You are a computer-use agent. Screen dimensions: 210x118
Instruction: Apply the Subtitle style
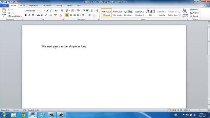(x=162, y=13)
